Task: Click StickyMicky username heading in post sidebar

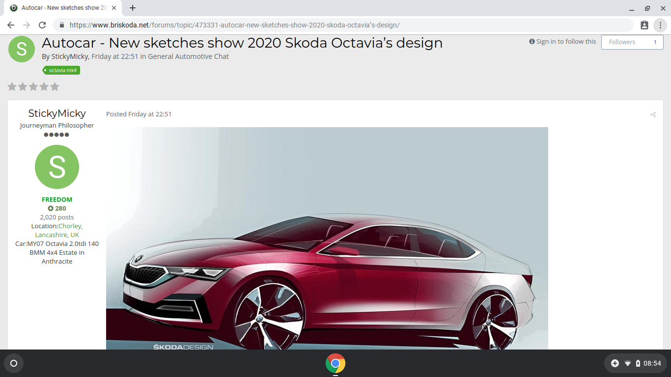Action: [x=57, y=113]
